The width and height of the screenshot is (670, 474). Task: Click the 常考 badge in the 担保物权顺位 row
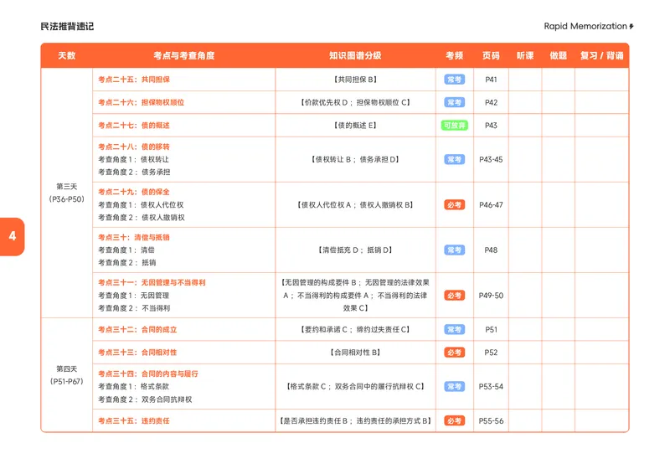(454, 102)
